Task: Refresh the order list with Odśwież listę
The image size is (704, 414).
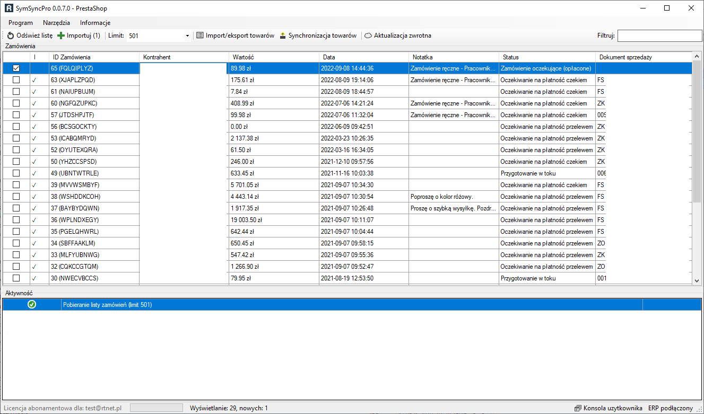Action: pyautogui.click(x=30, y=36)
